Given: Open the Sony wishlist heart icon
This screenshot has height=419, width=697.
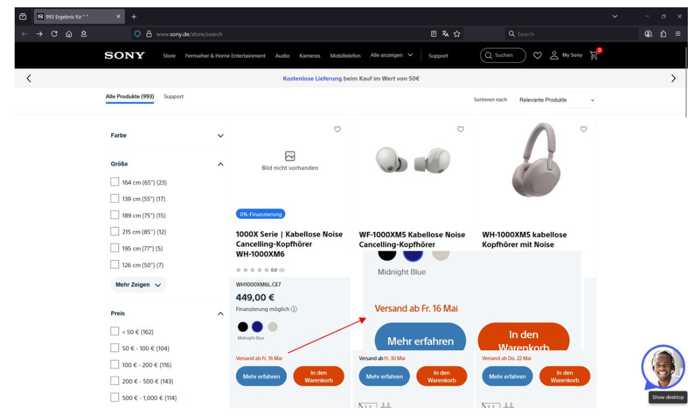Looking at the screenshot, I should click(x=538, y=56).
